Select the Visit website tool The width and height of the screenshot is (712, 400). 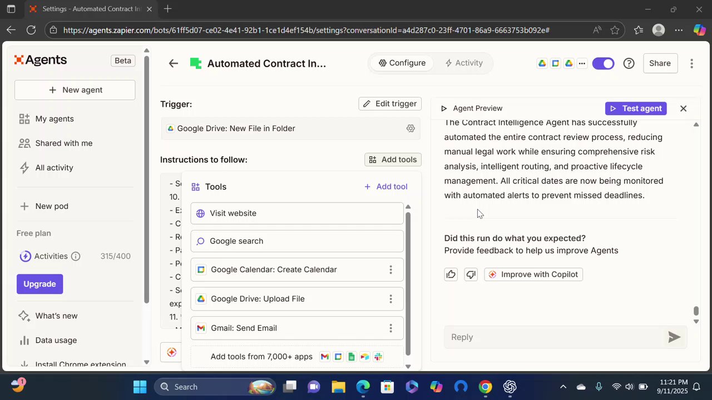click(x=297, y=213)
